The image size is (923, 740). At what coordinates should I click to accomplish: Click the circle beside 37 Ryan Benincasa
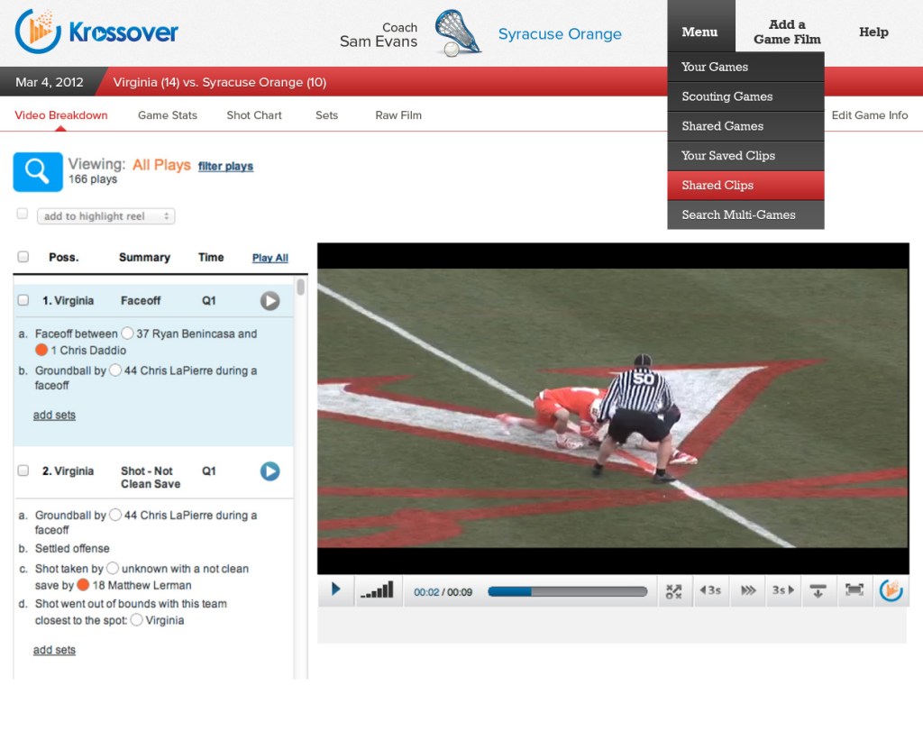click(x=127, y=333)
